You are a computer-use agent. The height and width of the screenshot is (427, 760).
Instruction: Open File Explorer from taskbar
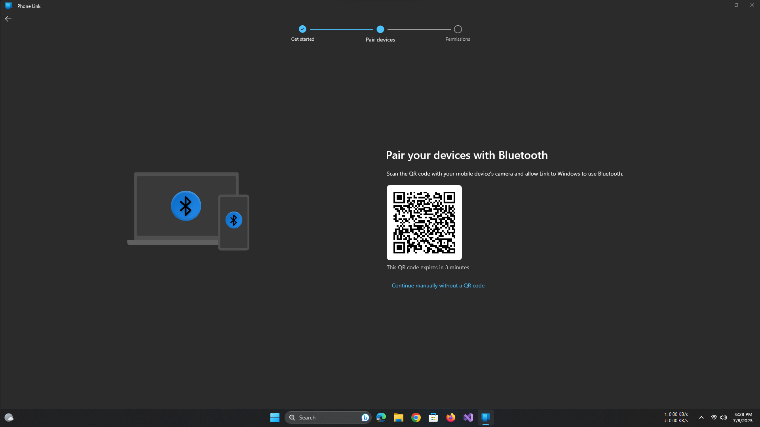click(398, 418)
